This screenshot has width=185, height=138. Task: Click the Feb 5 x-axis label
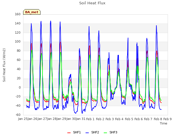click(x=129, y=119)
